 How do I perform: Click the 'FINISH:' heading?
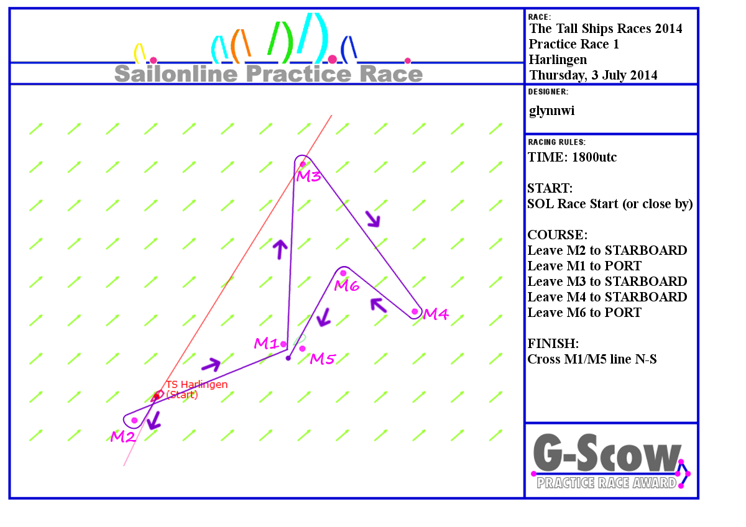[x=553, y=344]
